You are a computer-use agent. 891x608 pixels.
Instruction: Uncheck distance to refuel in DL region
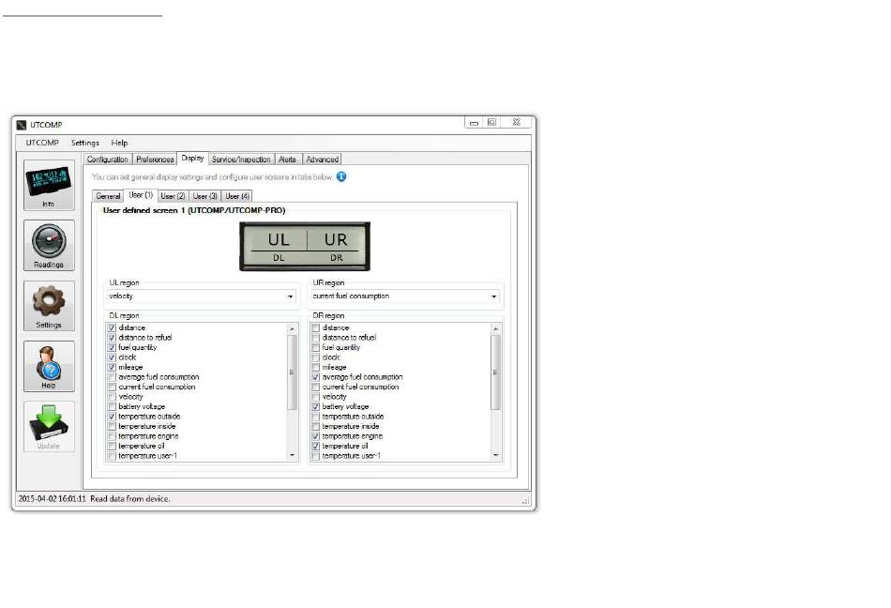tap(112, 338)
